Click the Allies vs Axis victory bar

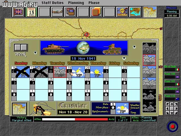click(75, 119)
